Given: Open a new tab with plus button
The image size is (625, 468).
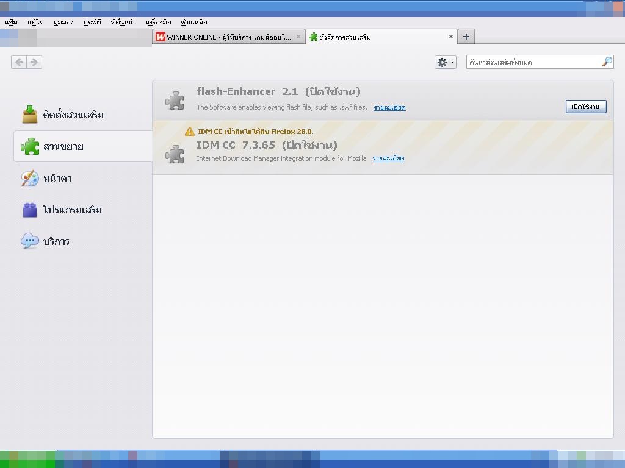Looking at the screenshot, I should (466, 37).
